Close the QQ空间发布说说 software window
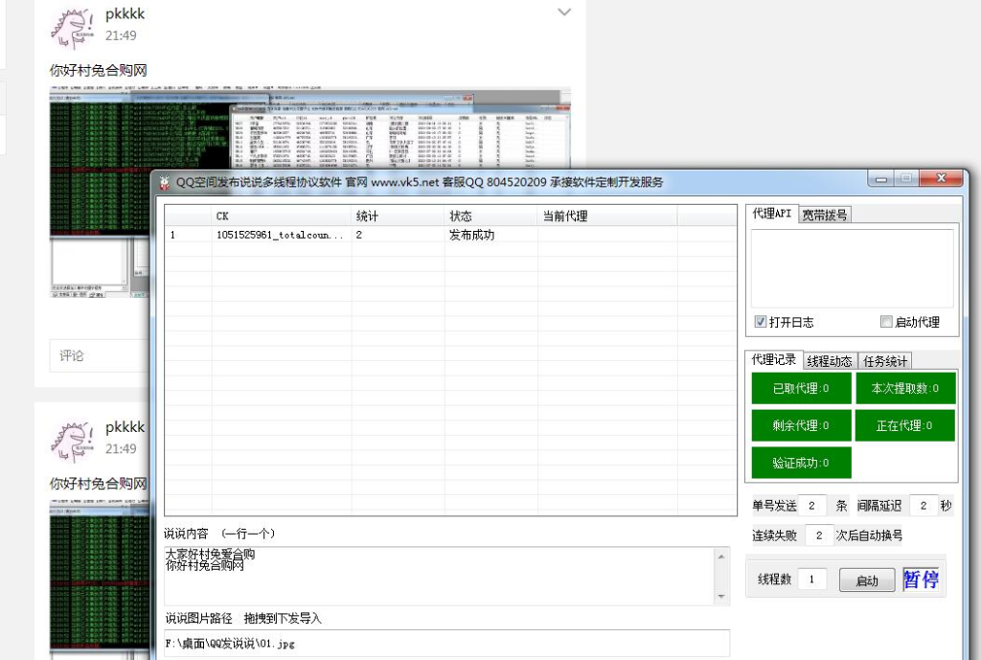The width and height of the screenshot is (981, 660). coord(941,178)
